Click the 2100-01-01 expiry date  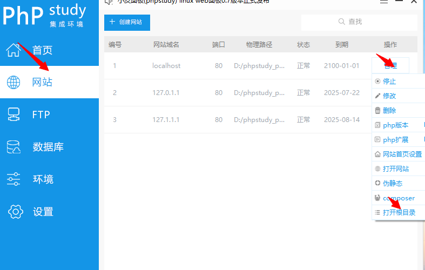(x=341, y=65)
